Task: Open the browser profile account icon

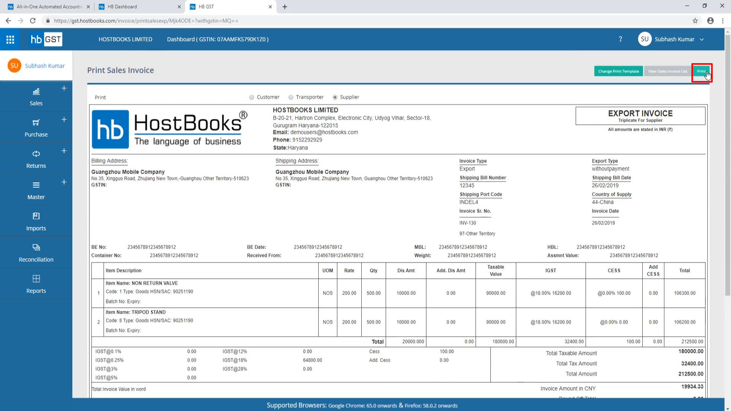Action: [x=710, y=21]
